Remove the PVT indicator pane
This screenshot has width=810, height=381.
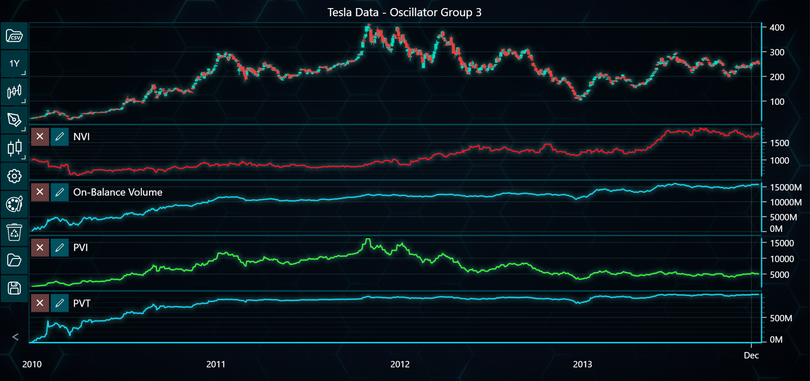[x=40, y=303]
